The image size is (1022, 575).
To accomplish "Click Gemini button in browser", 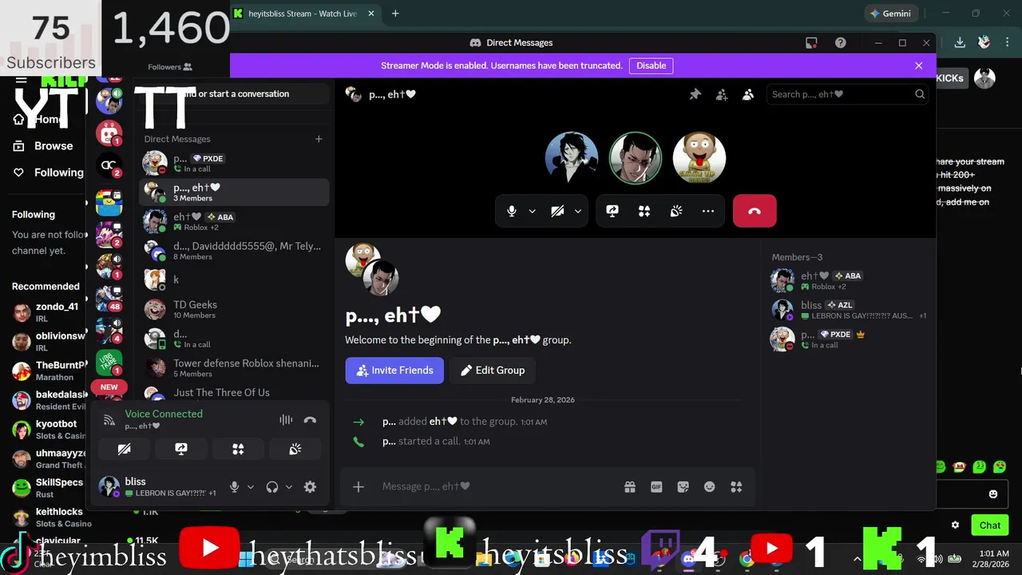I will click(x=891, y=14).
